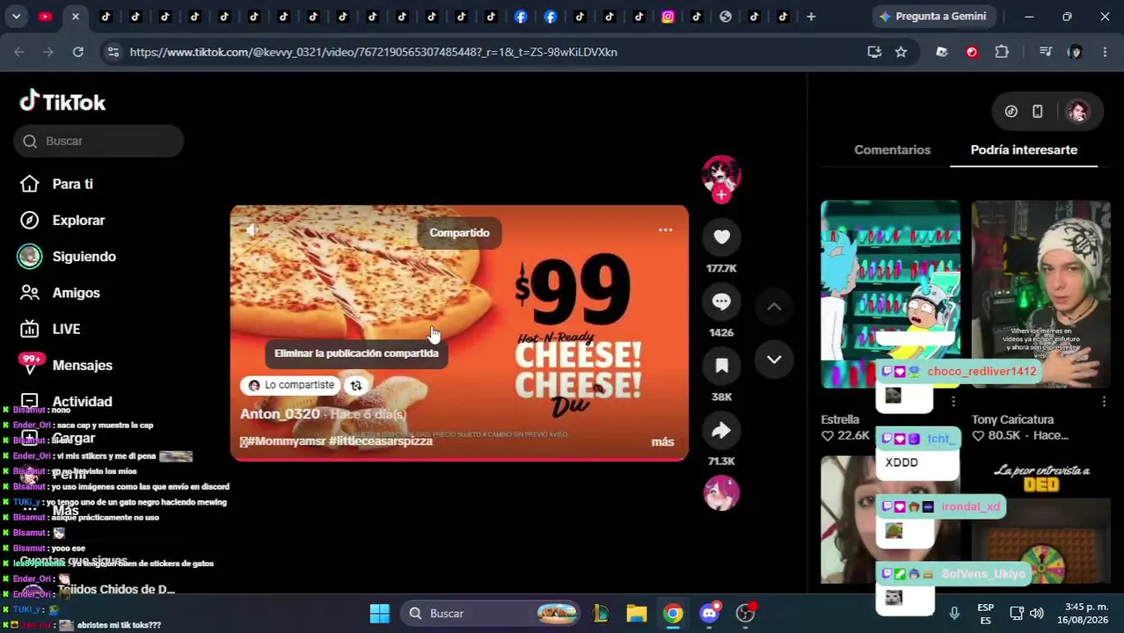Open TikTok LIVE from the sidebar
This screenshot has width=1124, height=633.
pos(66,329)
